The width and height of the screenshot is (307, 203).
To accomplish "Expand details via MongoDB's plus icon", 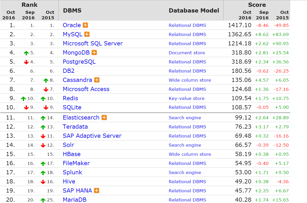I will pyautogui.click(x=94, y=52).
